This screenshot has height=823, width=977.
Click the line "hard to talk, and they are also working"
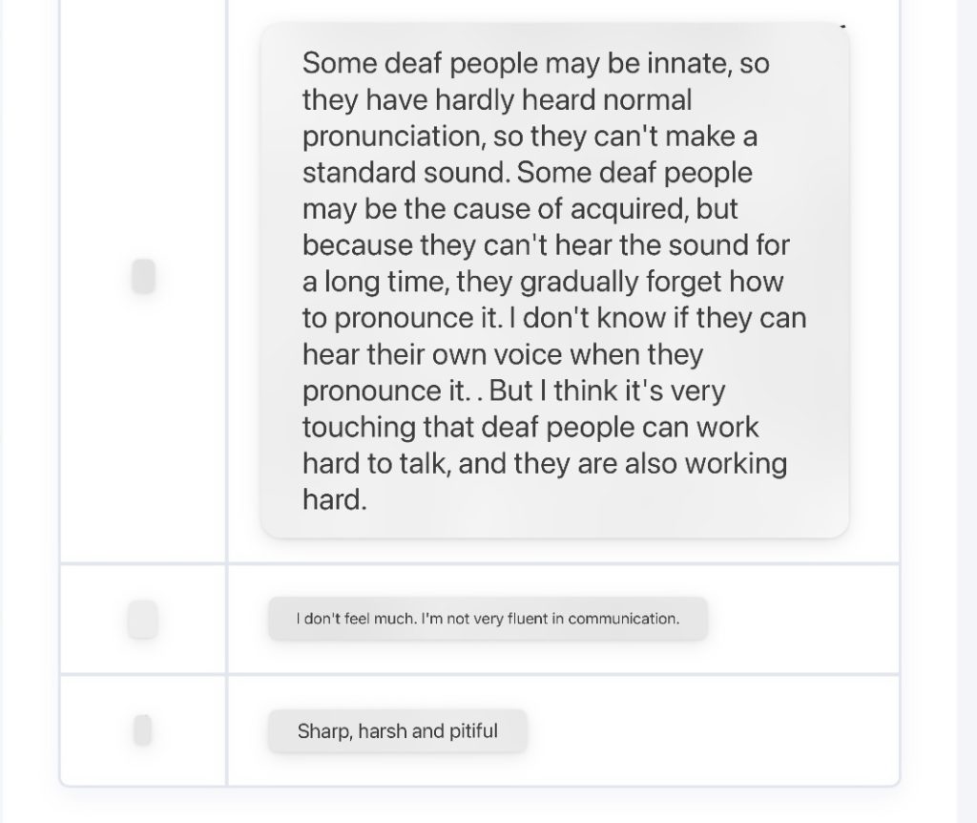point(545,463)
